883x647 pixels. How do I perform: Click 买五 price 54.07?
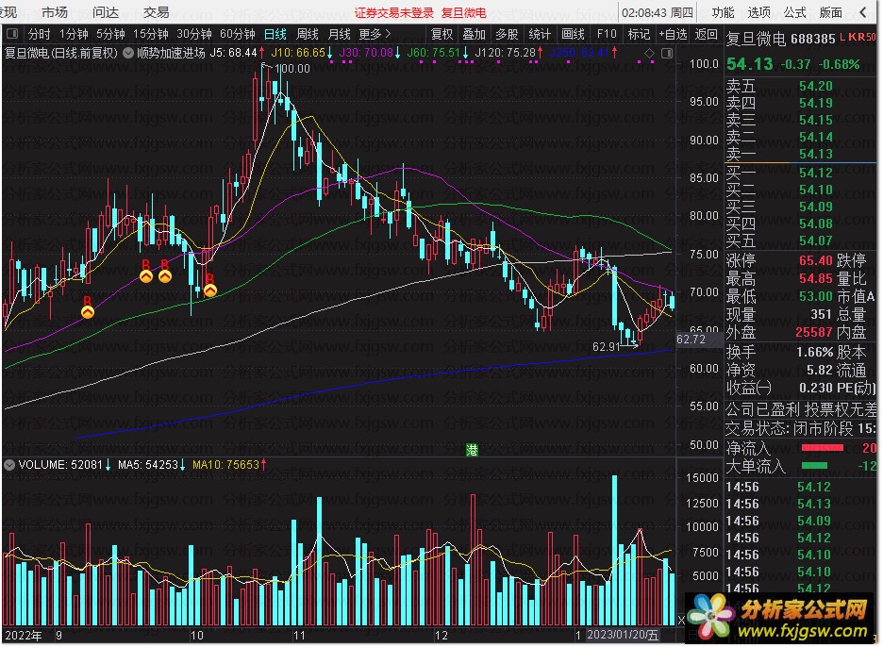pos(816,241)
